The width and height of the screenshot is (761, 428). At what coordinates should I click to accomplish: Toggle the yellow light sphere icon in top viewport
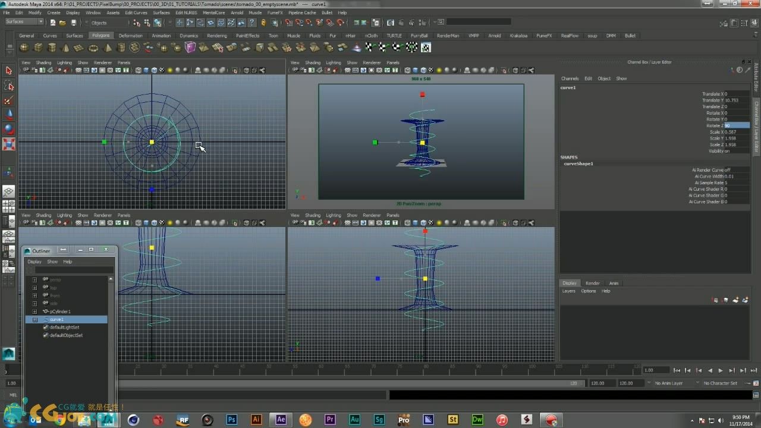tap(170, 70)
